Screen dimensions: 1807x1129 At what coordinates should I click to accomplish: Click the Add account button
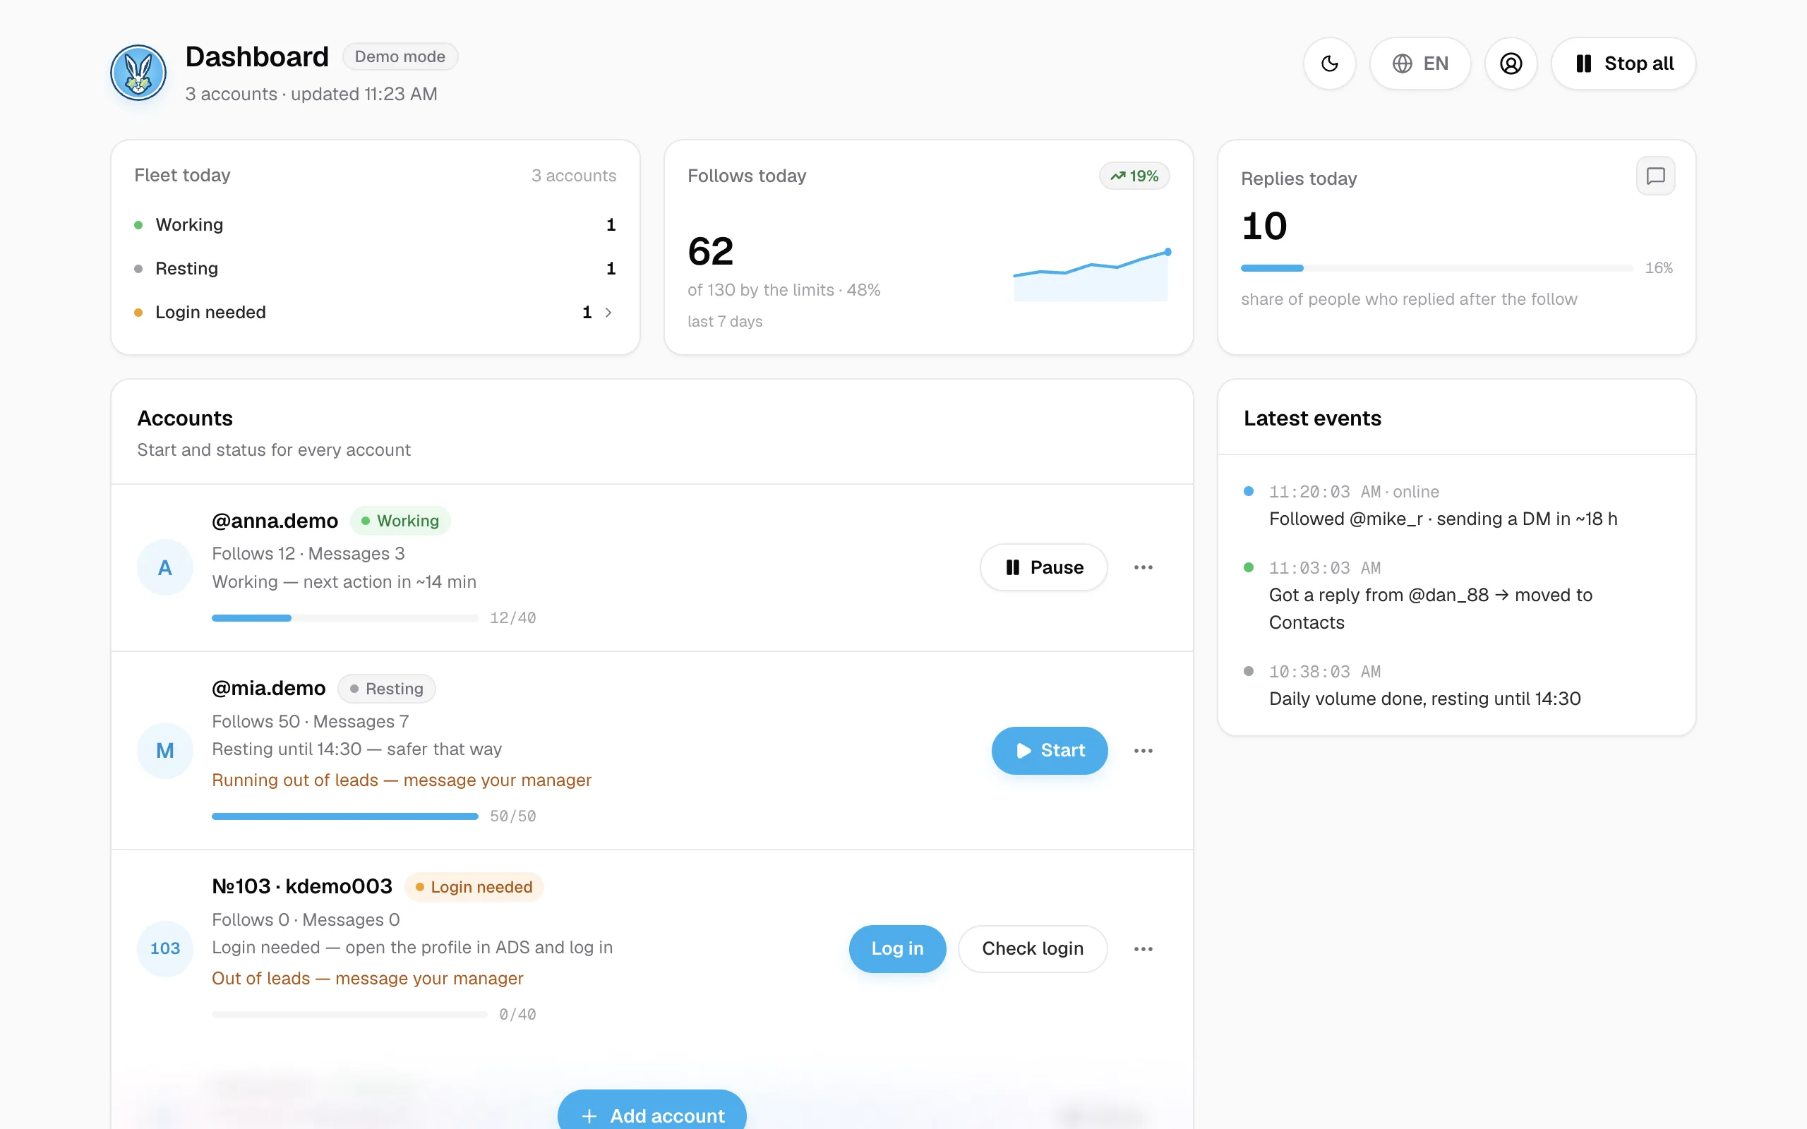click(x=652, y=1111)
